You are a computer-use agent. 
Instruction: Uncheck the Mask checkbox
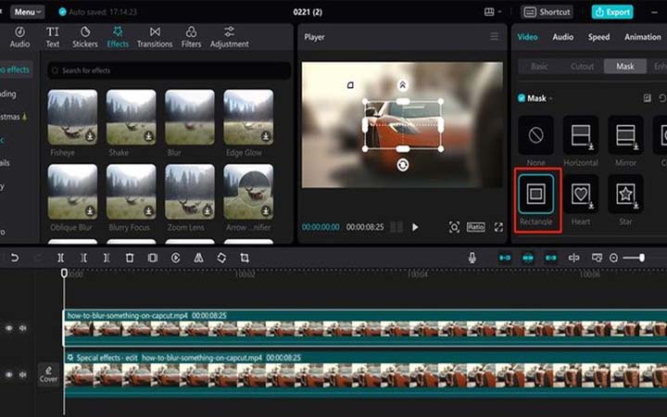521,97
